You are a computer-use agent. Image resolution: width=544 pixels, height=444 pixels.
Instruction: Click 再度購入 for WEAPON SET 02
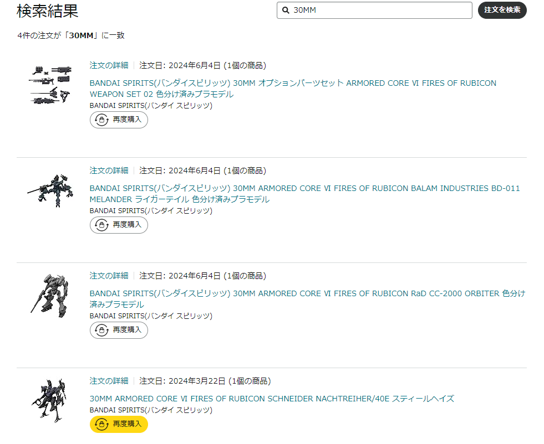click(x=119, y=120)
